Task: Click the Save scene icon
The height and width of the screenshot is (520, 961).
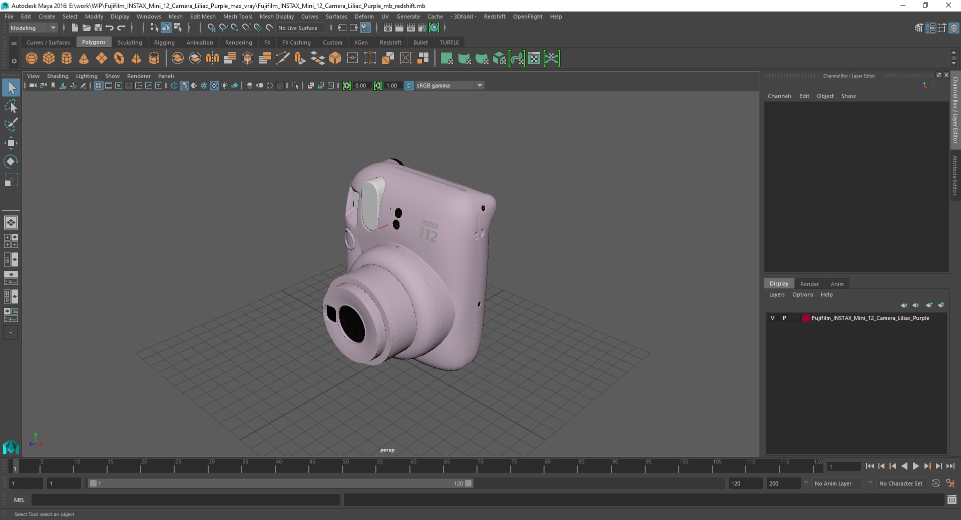Action: point(98,28)
